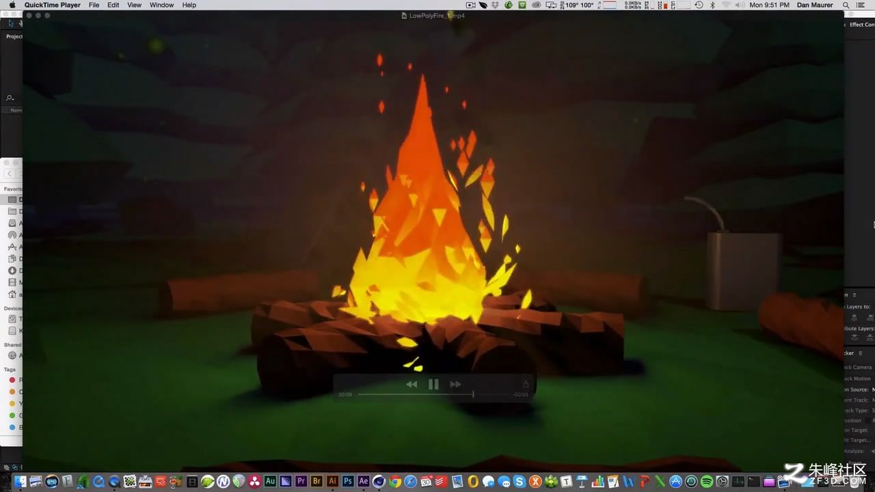
Task: Click the volume icon in menu bar
Action: tap(740, 5)
